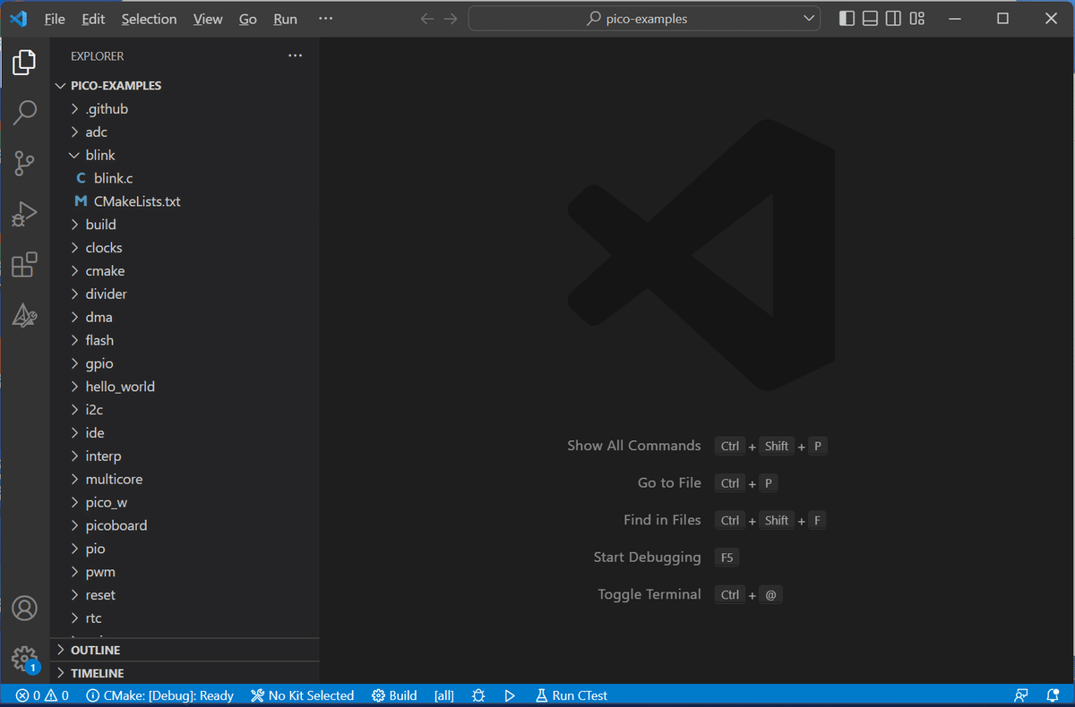Expand the adc folder
Screen dimensions: 1075x707
click(185, 132)
